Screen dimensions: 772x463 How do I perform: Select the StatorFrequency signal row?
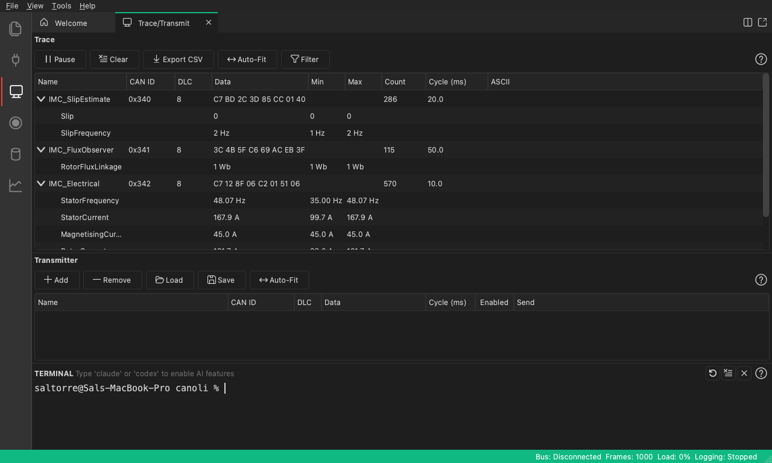pos(399,200)
